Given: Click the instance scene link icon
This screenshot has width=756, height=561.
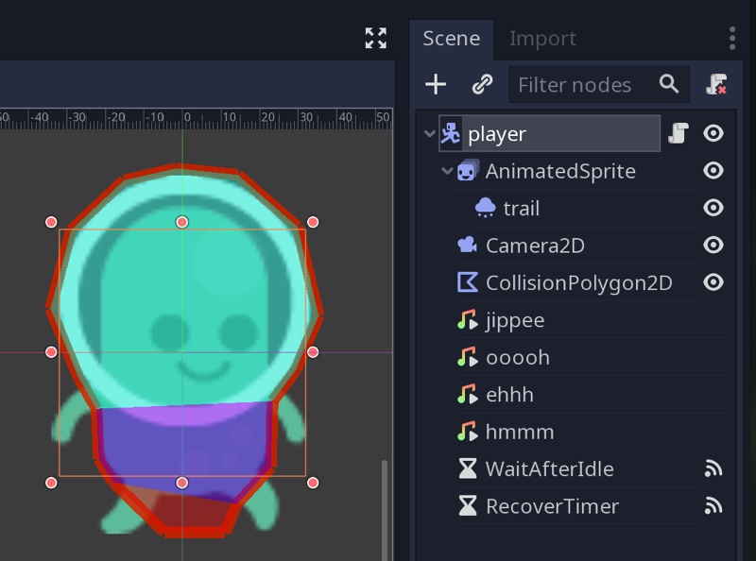Looking at the screenshot, I should [482, 84].
